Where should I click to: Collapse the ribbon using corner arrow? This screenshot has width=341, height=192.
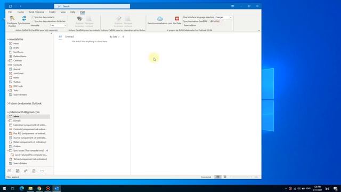point(259,30)
